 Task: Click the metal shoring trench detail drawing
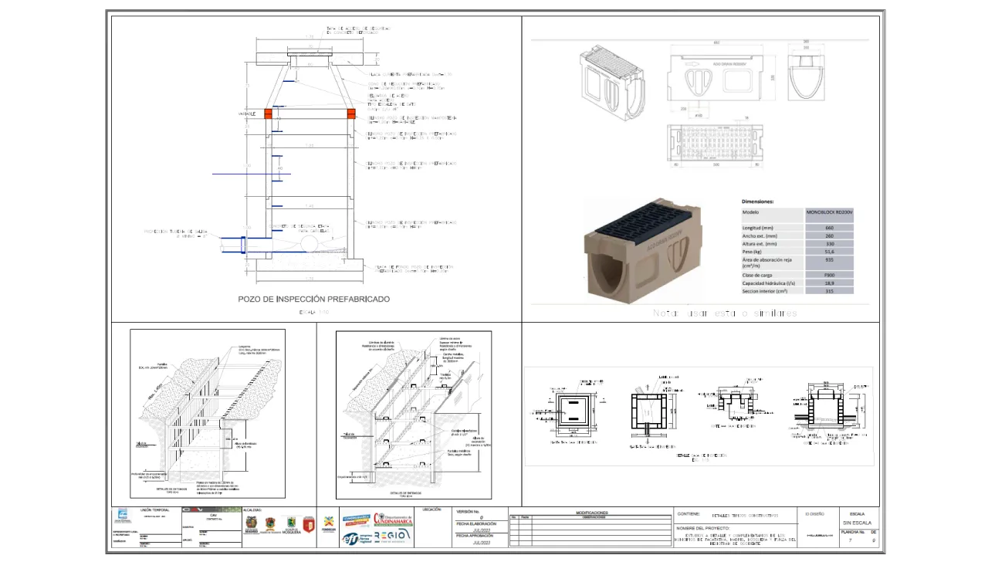(414, 414)
